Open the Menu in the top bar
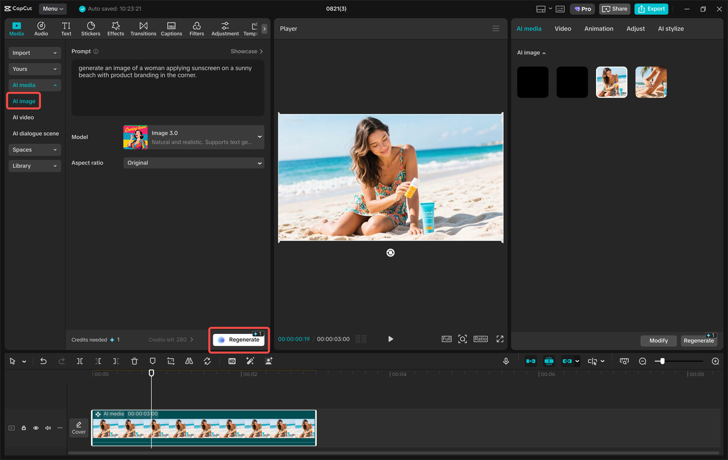The width and height of the screenshot is (728, 460). pos(52,9)
